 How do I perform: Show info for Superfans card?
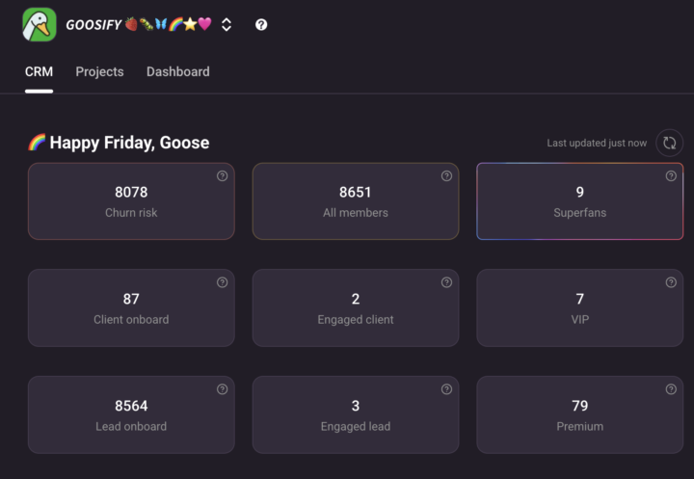[x=671, y=176]
